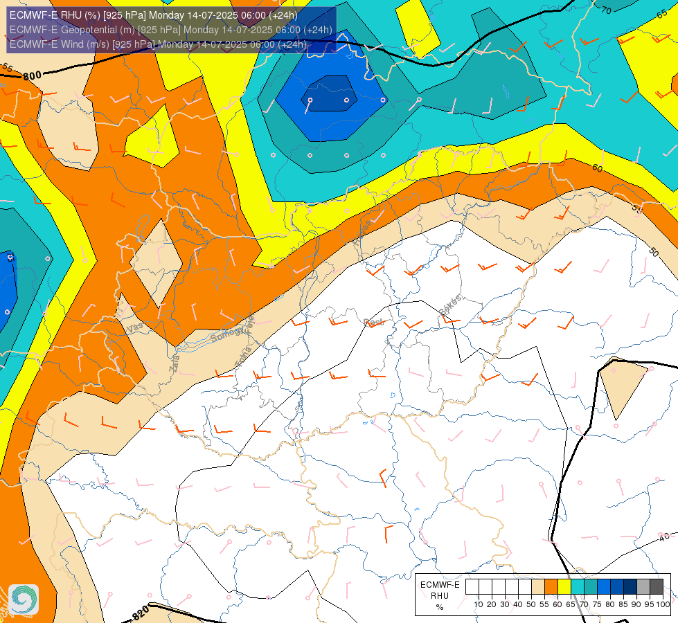The height and width of the screenshot is (623, 678).
Task: Pick the beige 50–55% humidity legend swatch
Action: coord(538,587)
